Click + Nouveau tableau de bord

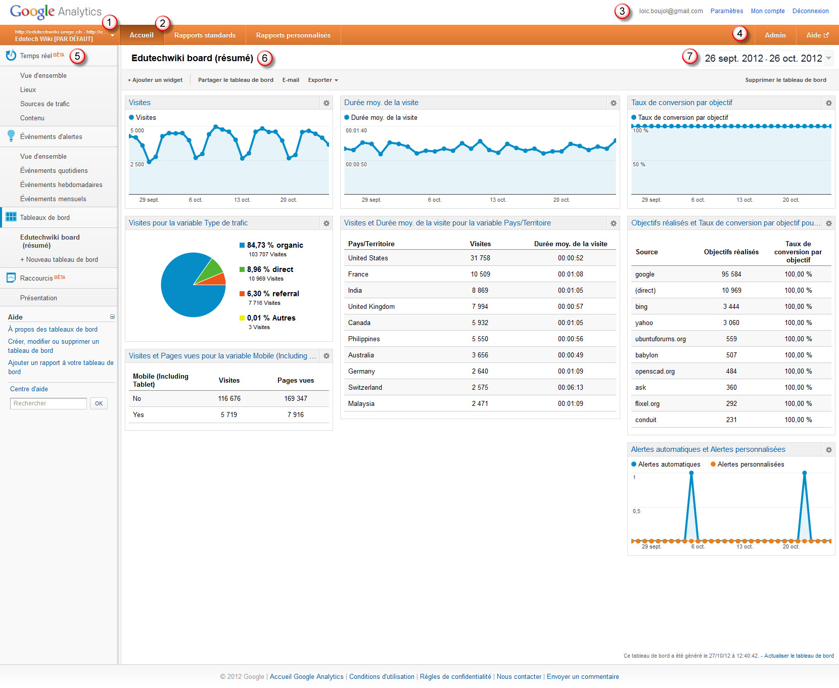point(59,259)
